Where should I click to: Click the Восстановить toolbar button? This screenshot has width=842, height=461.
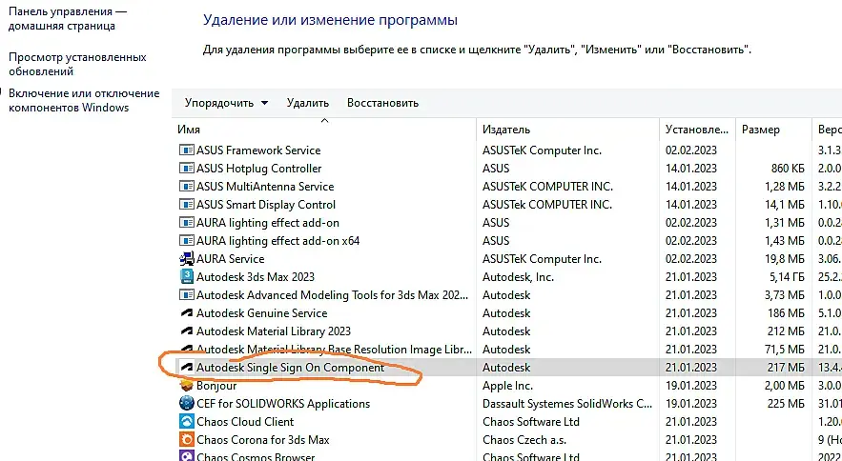(x=382, y=103)
